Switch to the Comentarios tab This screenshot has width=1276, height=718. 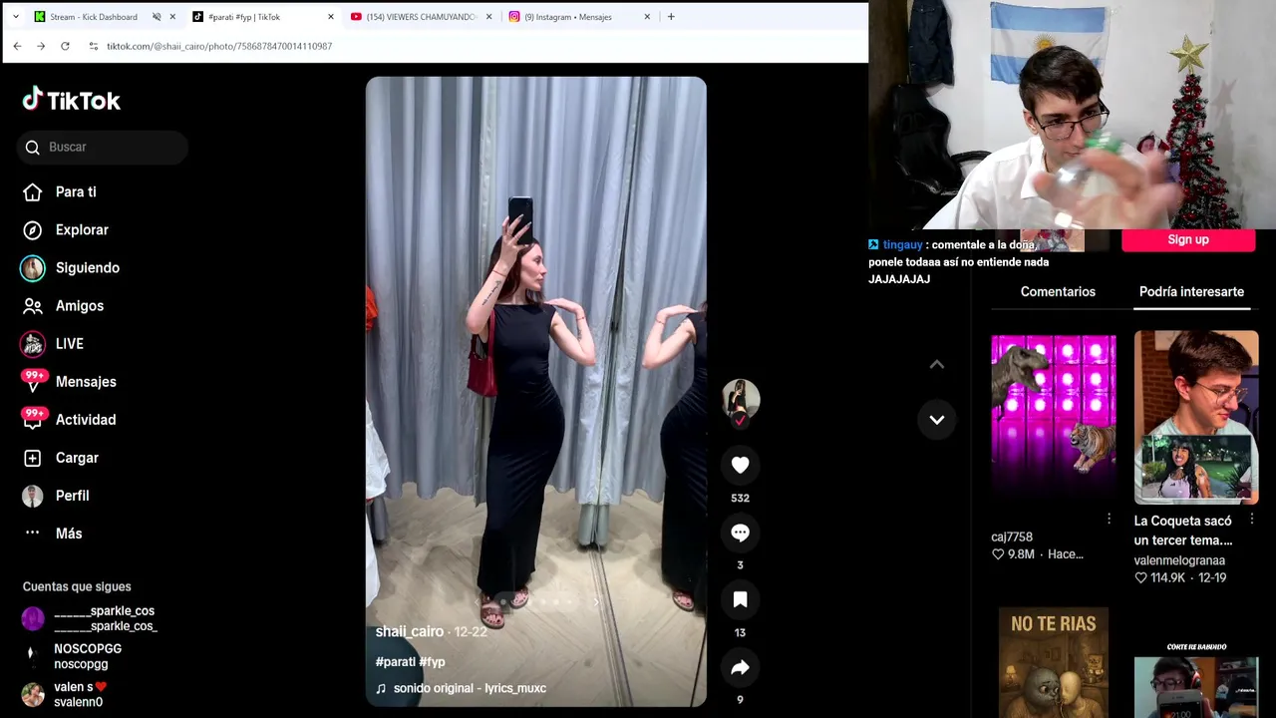point(1058,292)
